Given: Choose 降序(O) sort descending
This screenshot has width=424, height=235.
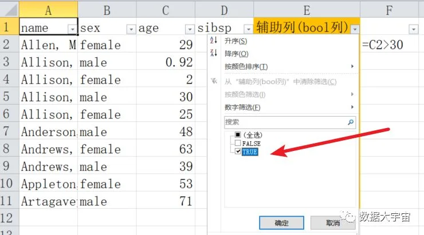Looking at the screenshot, I should [236, 54].
